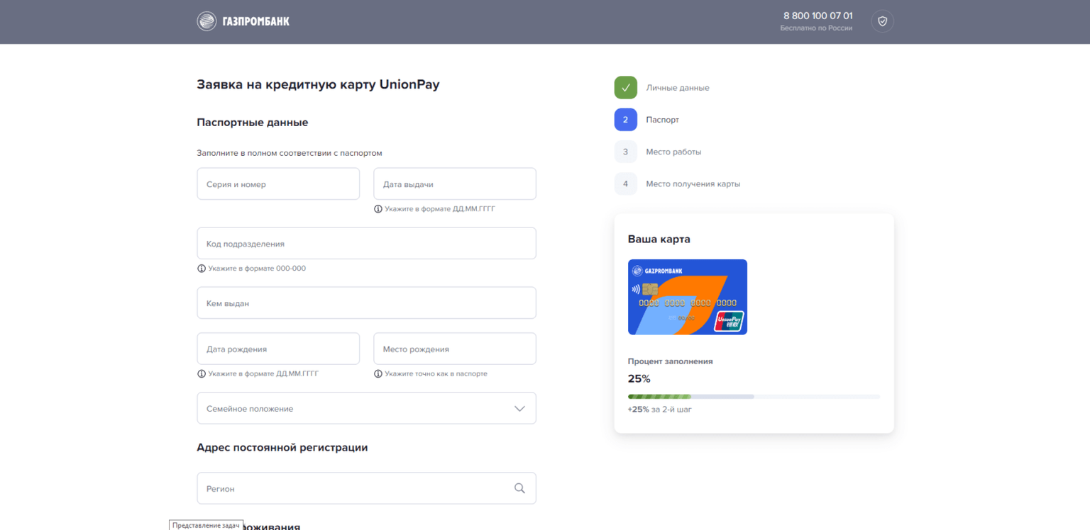This screenshot has width=1090, height=530.
Task: Click the Укажите точно как в паспорте hint
Action: (436, 373)
